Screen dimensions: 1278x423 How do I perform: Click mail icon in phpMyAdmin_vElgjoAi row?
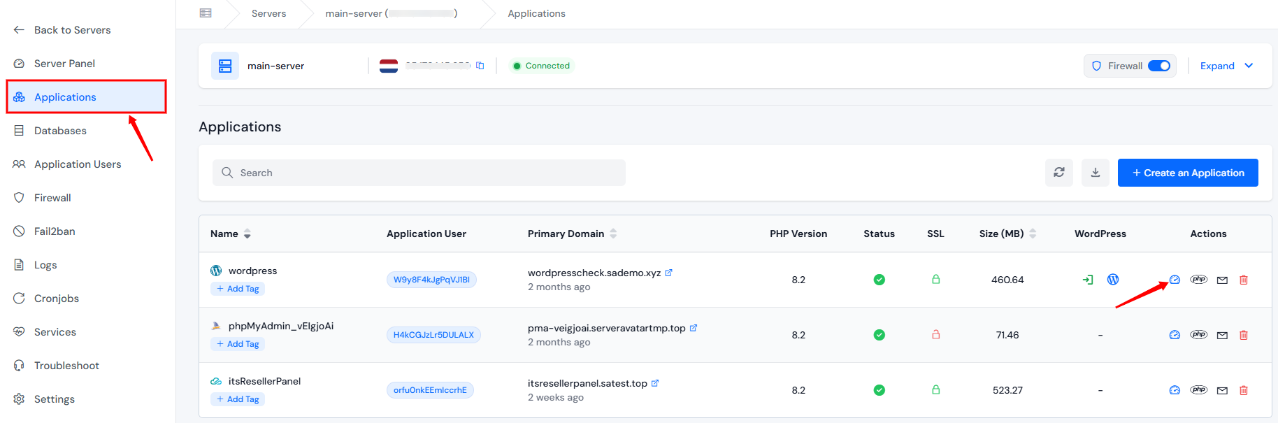point(1222,335)
